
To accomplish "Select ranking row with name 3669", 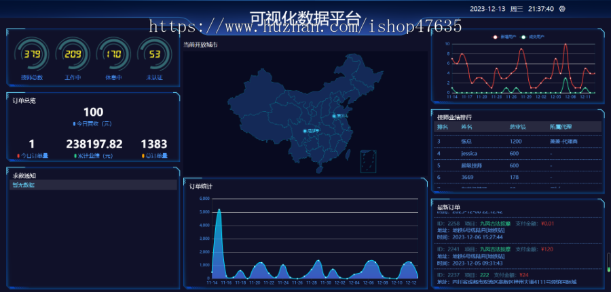I will tap(517, 178).
